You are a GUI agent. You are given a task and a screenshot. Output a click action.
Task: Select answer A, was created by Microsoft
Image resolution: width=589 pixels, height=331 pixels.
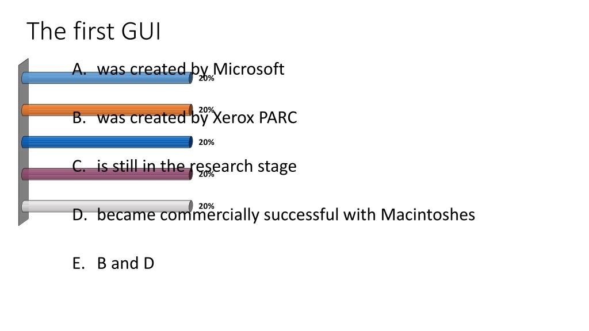[178, 69]
